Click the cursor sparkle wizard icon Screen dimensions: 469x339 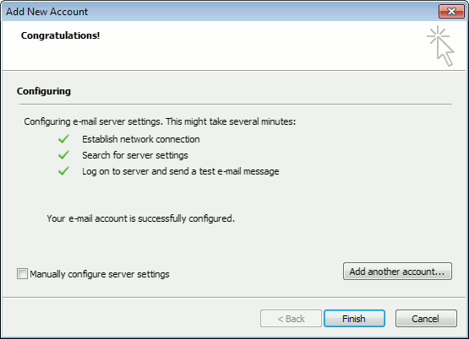[440, 46]
